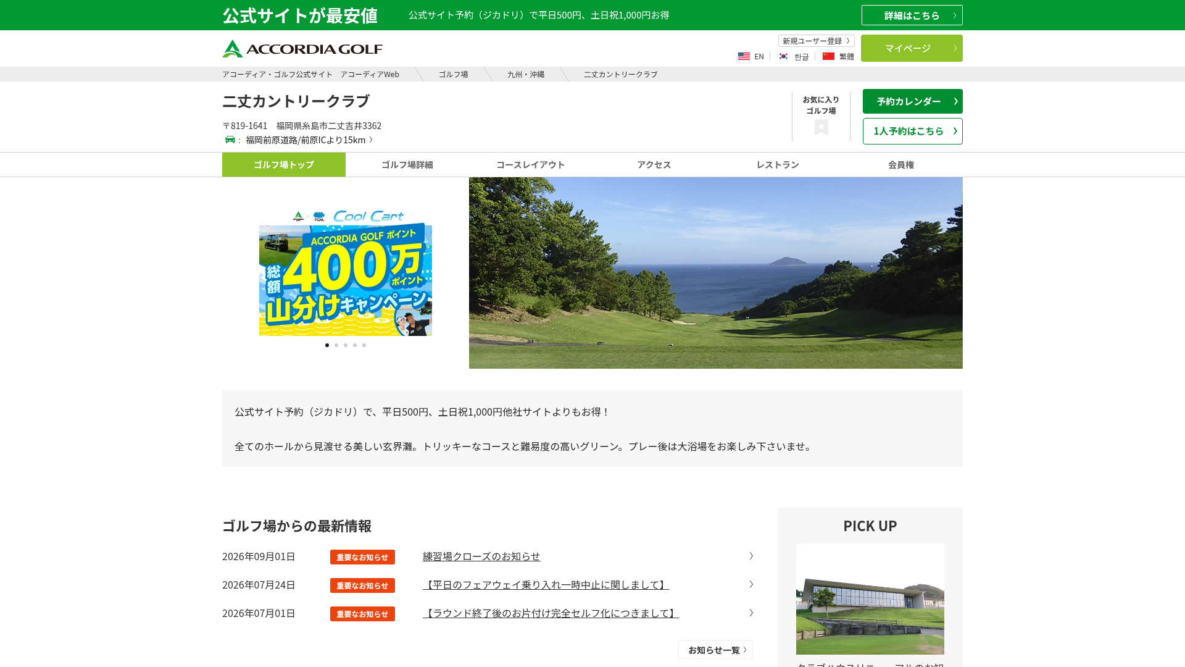Click the 詳細はこちら banner button
1185x667 pixels.
tap(912, 15)
